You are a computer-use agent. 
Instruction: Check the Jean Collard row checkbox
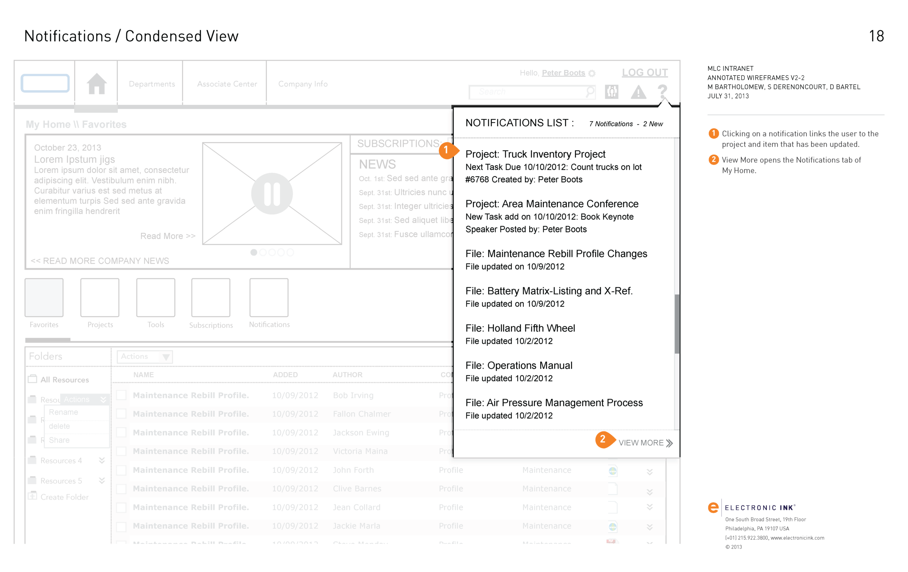[x=121, y=507]
